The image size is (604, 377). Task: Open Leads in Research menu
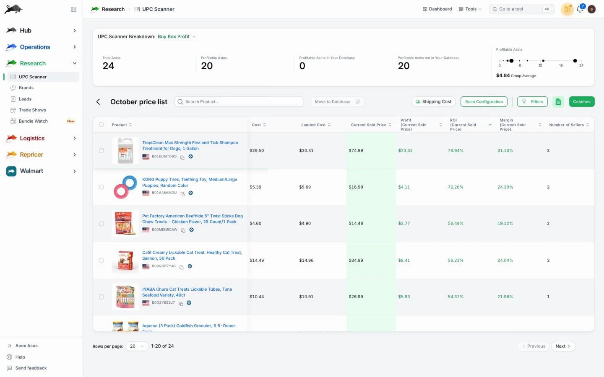25,99
